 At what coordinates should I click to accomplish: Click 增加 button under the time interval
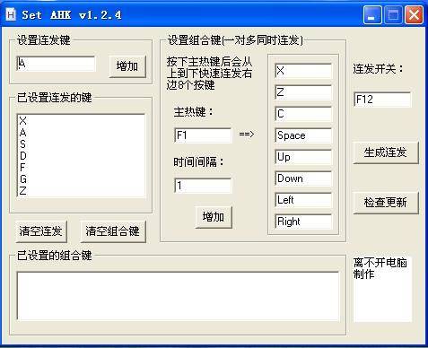point(214,217)
